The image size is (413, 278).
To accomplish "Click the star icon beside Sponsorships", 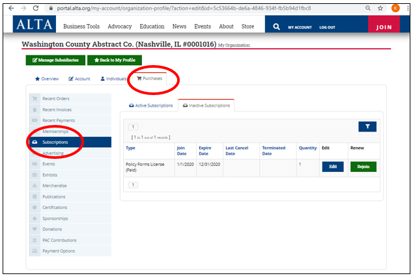I will pos(35,219).
